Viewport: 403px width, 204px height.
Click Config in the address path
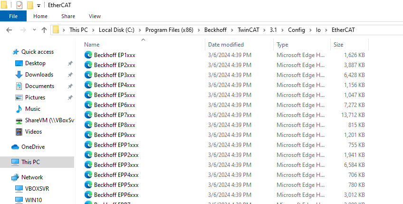click(x=297, y=30)
